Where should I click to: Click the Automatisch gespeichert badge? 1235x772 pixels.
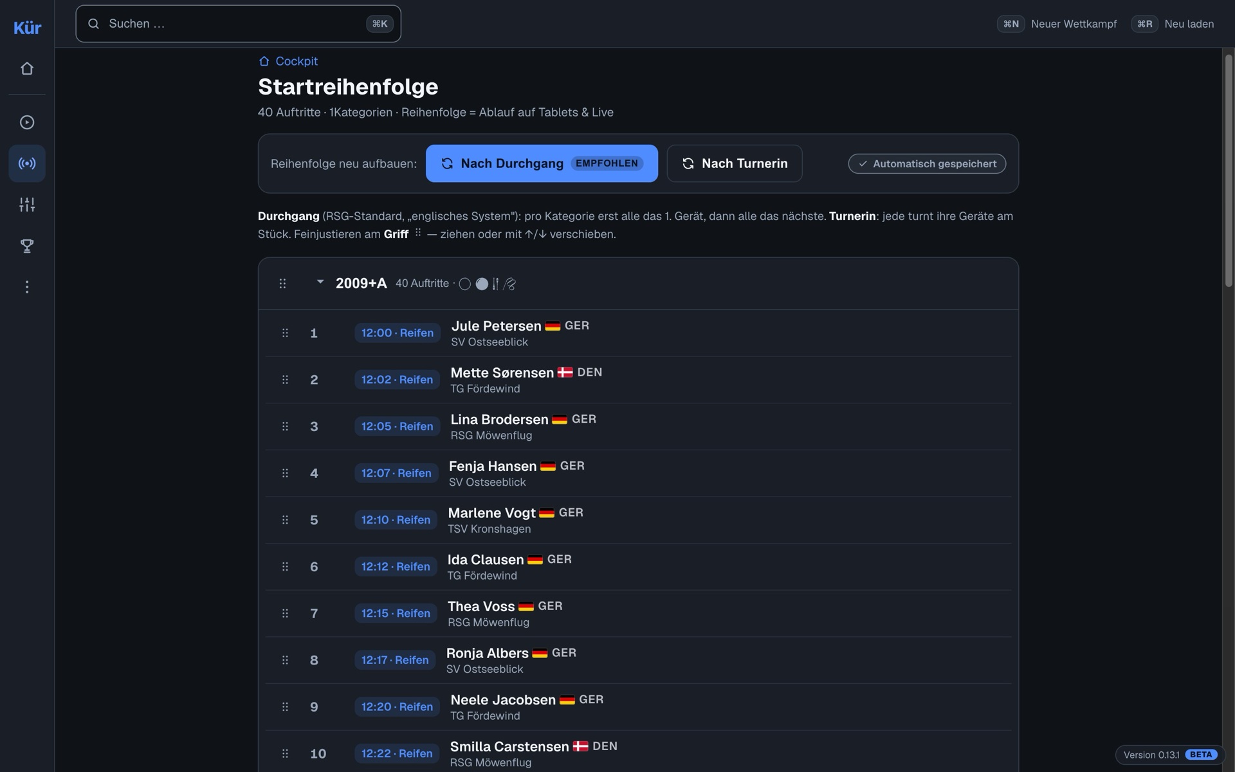[927, 164]
